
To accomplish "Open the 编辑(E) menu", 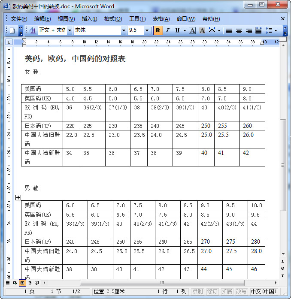I will click(x=42, y=19).
